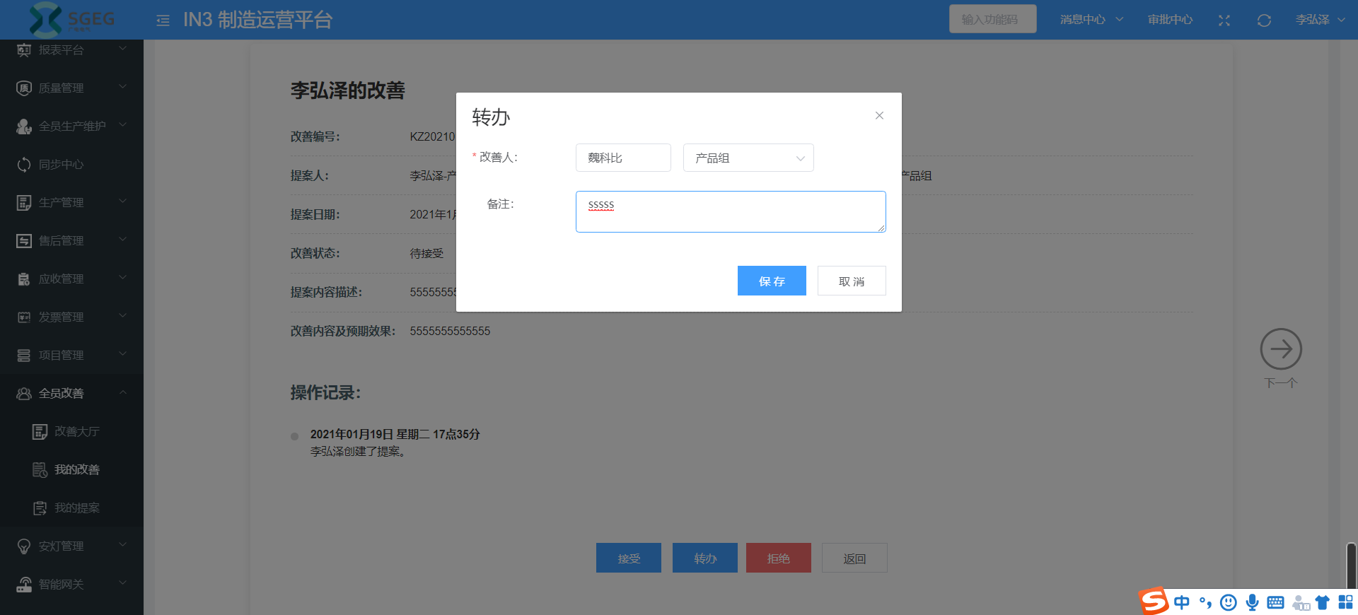
Task: Click the 审批中心 link in header
Action: [1170, 20]
